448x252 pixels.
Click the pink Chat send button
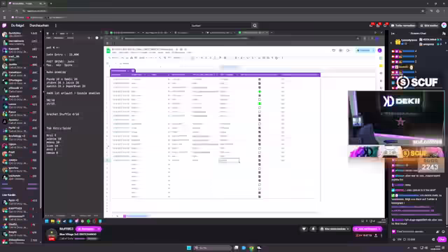coord(442,239)
